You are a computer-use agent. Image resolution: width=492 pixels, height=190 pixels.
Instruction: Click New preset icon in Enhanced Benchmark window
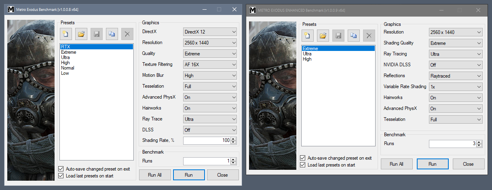tap(307, 36)
